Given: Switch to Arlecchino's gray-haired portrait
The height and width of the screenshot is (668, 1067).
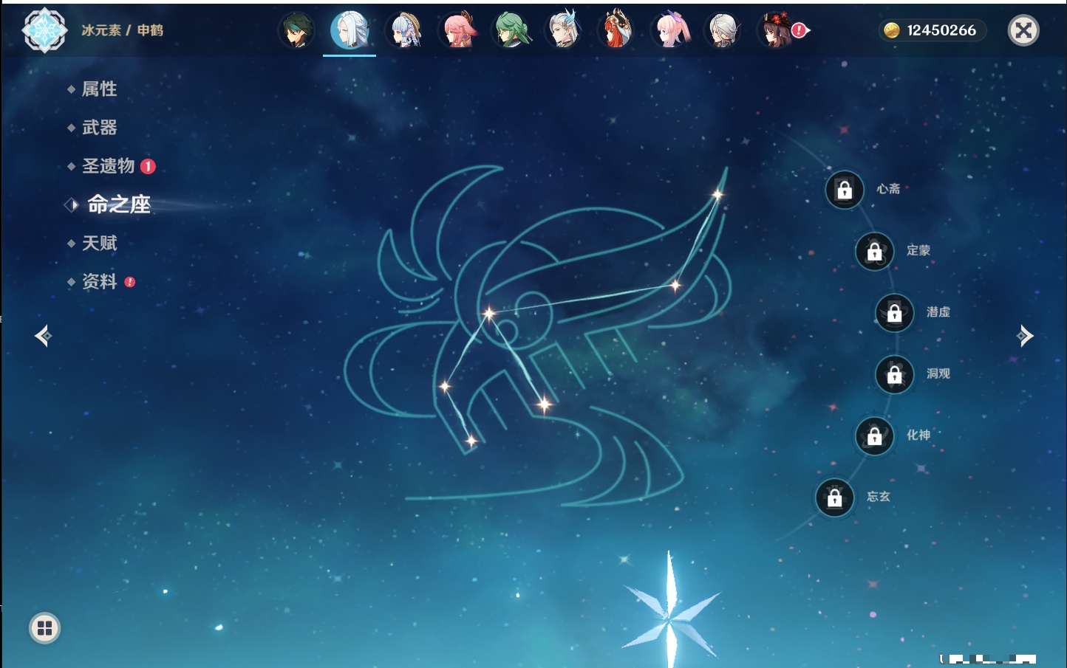Looking at the screenshot, I should [723, 30].
